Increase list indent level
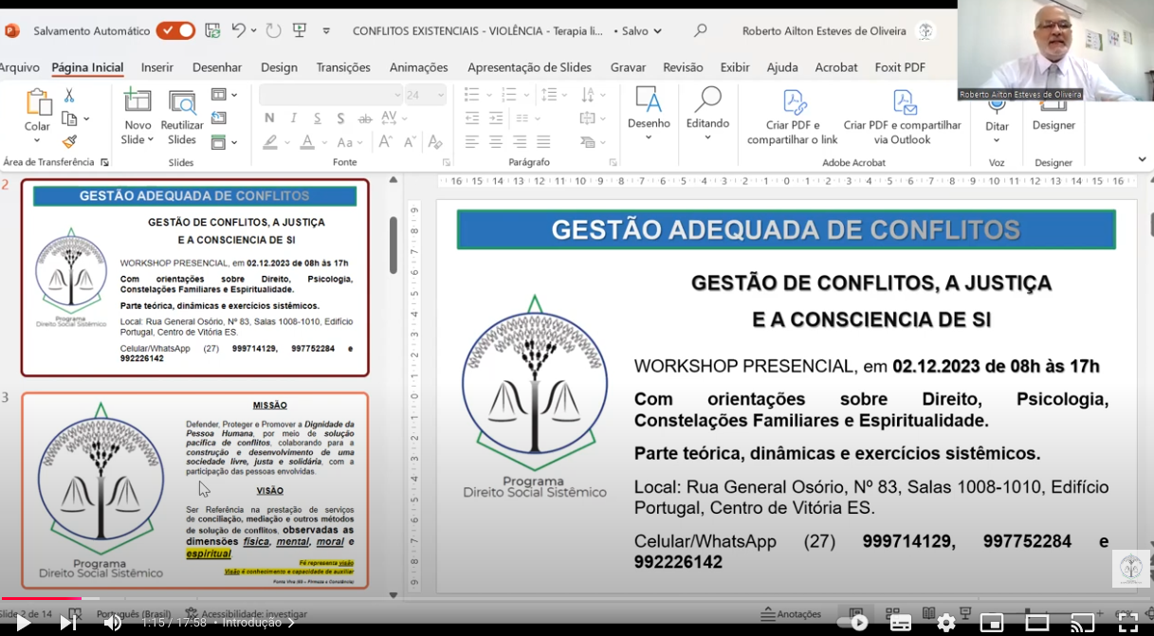Screen dimensions: 1154x636 (x=496, y=118)
